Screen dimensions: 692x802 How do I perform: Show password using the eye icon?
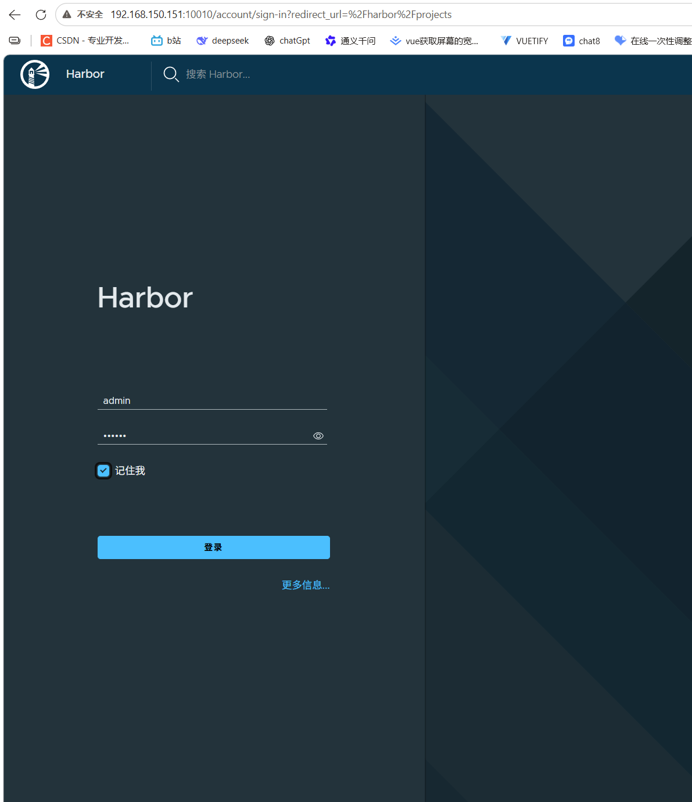318,436
